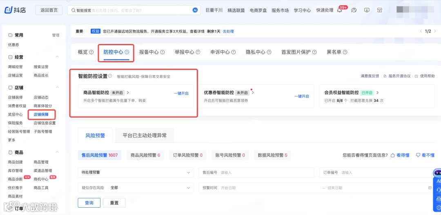Viewport: 441px width, 215px height.
Task: Open 店铺保障 in sidebar
Action: tap(41, 114)
